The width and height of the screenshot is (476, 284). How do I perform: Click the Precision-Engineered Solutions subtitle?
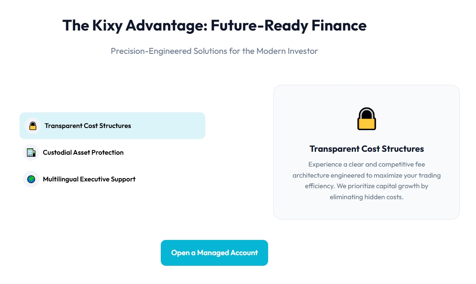click(x=214, y=51)
